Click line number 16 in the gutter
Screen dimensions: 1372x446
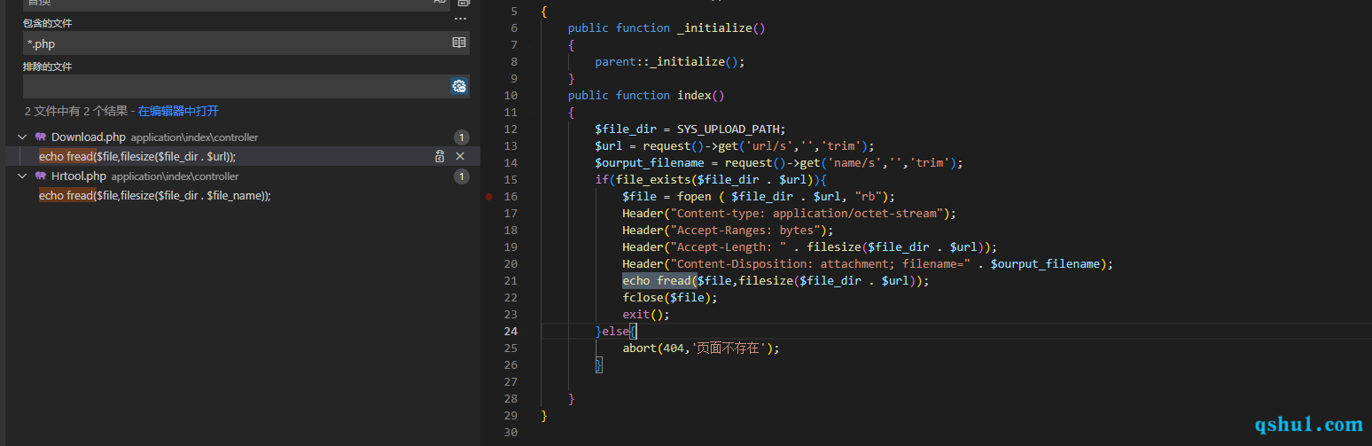[x=510, y=197]
